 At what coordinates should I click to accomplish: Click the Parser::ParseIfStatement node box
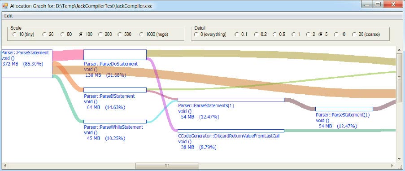coord(115,90)
